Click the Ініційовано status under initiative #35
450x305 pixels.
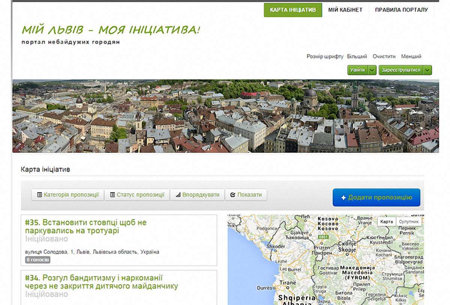pos(46,239)
